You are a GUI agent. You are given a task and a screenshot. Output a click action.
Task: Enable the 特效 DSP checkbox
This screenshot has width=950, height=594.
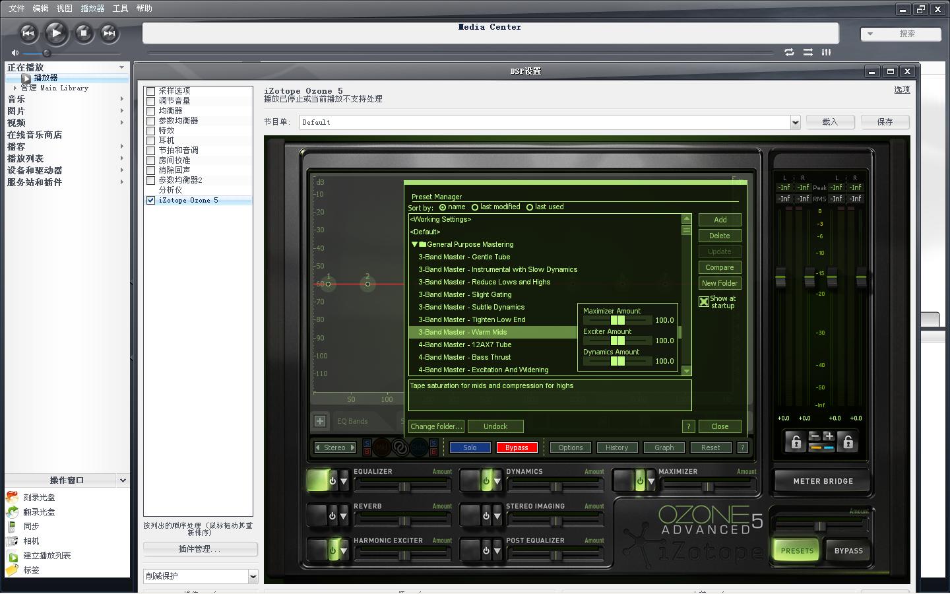pos(150,131)
